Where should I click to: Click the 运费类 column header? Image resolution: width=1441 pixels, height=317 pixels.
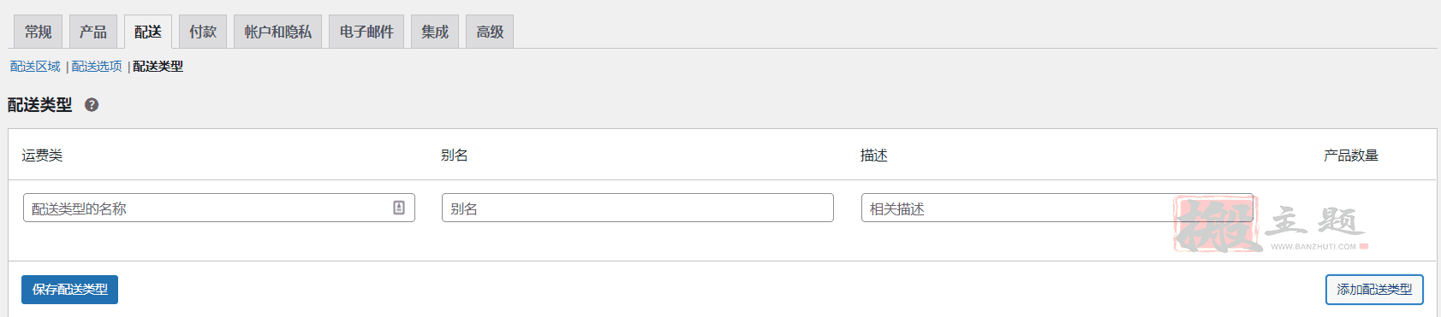click(42, 156)
